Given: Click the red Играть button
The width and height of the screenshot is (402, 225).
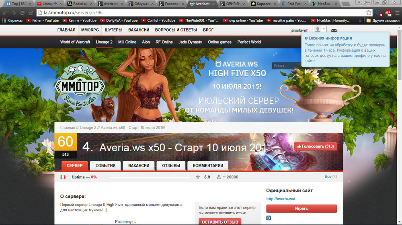Looking at the screenshot, I should 301,209.
